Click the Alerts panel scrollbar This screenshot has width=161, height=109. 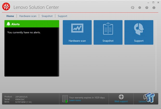pos(58,52)
